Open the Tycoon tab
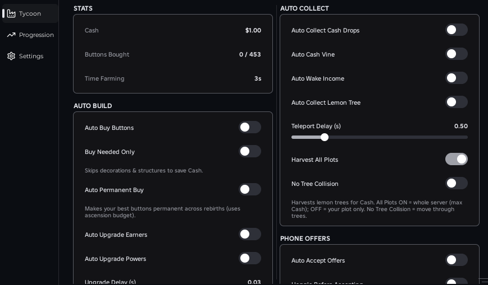Viewport: 488px width, 285px height. (30, 13)
